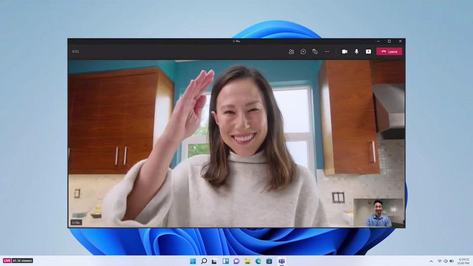Image resolution: width=473 pixels, height=266 pixels.
Task: Open the participants panel in the call
Action: tap(291, 52)
